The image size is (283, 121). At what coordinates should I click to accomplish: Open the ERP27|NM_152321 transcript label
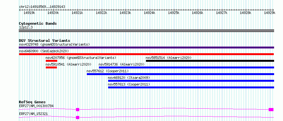[x=33, y=114]
